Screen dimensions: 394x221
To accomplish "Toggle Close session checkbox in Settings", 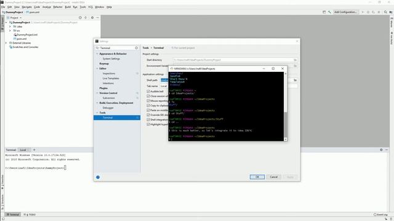I will (x=148, y=96).
